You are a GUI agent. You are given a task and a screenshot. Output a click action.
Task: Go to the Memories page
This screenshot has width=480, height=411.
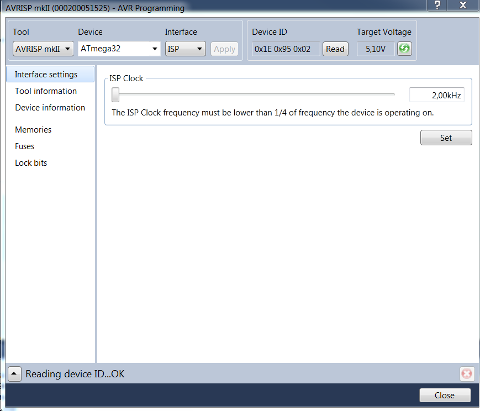coord(33,130)
